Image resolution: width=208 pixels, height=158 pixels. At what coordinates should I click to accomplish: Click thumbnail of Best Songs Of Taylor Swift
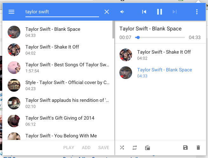coord(14,68)
